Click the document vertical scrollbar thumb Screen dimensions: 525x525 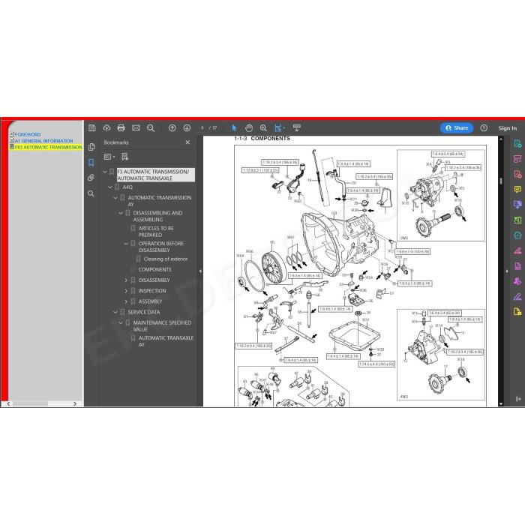(501, 181)
